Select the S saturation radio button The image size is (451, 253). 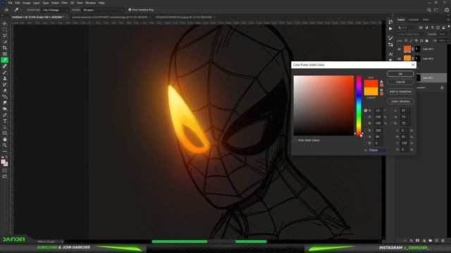tap(366, 117)
